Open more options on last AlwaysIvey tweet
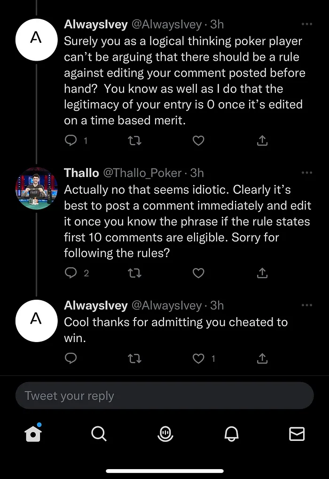This screenshot has height=479, width=329. pyautogui.click(x=306, y=305)
